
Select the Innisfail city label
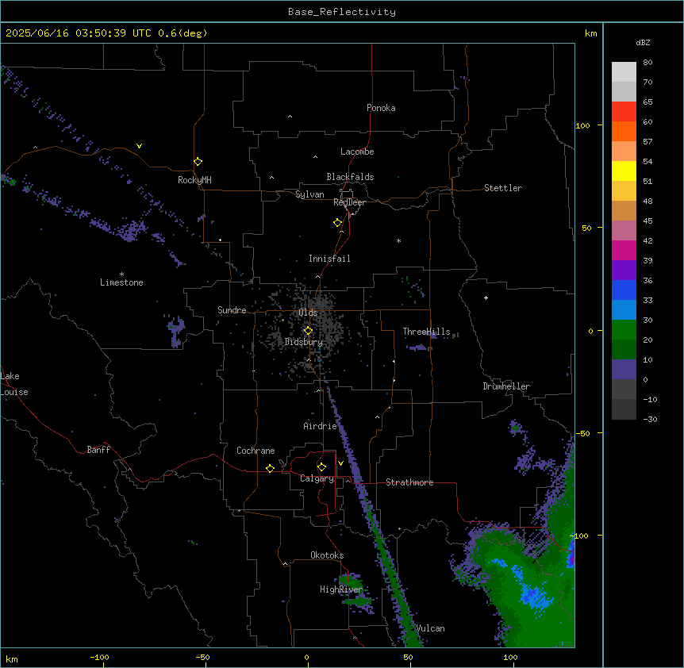(329, 259)
